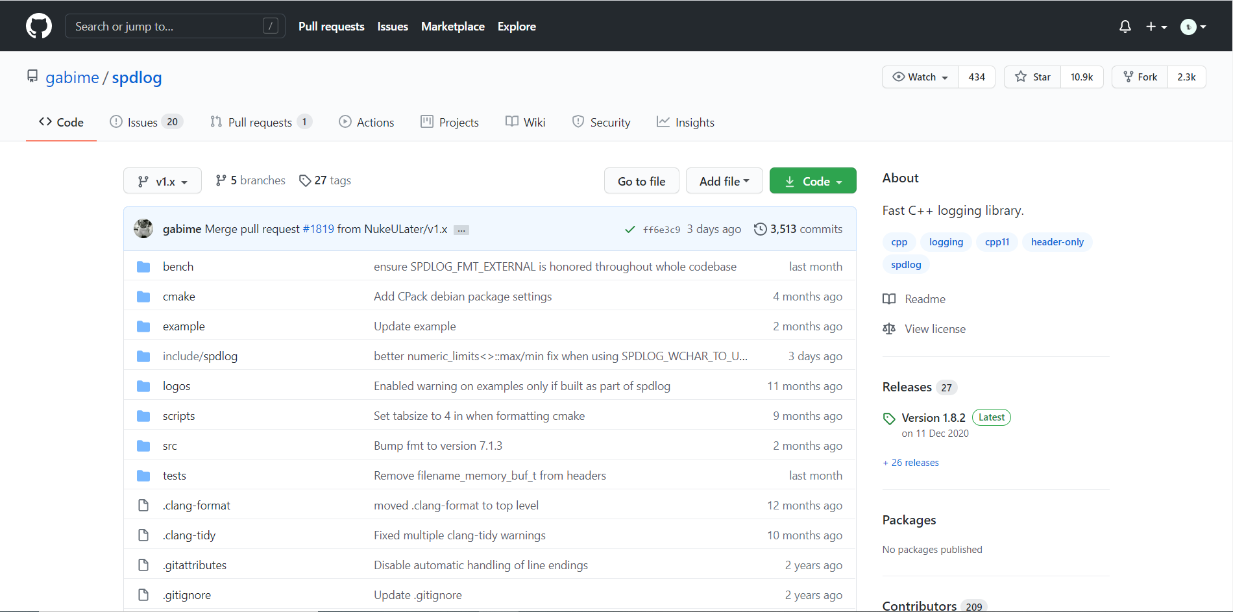1233x612 pixels.
Task: Open the spdlog repository link
Action: pos(137,77)
